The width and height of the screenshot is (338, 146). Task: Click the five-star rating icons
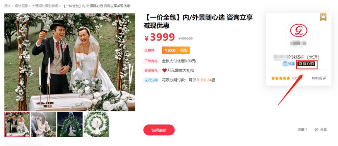281,78
